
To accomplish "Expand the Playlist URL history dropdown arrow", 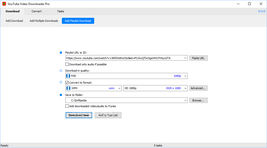I will click(x=185, y=58).
